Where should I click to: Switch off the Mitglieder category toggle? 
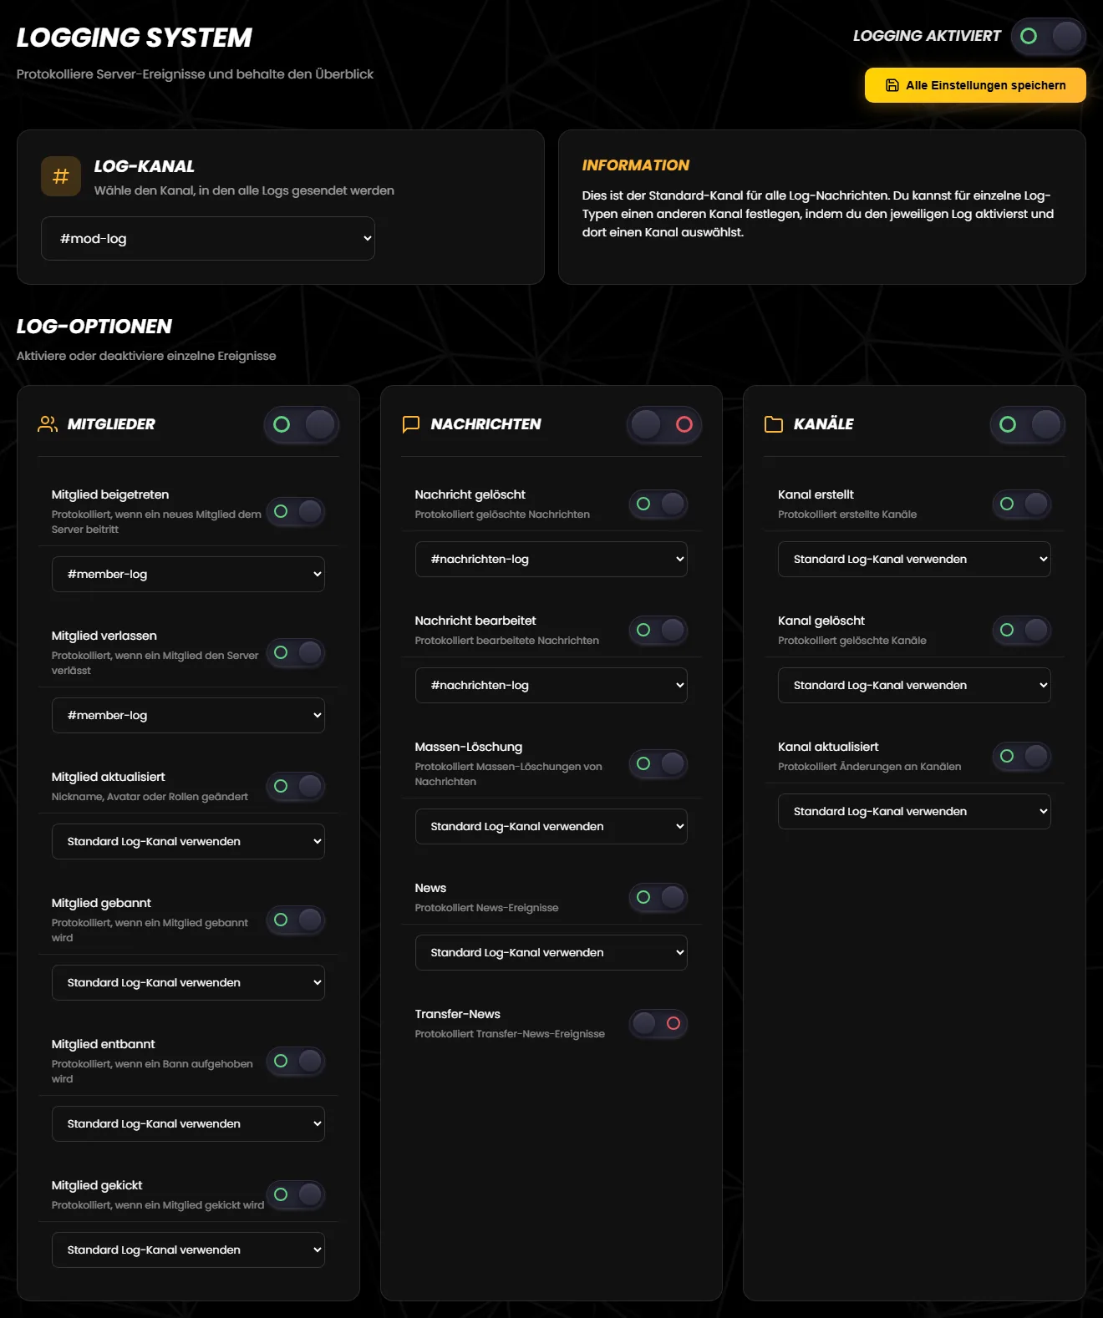(302, 424)
